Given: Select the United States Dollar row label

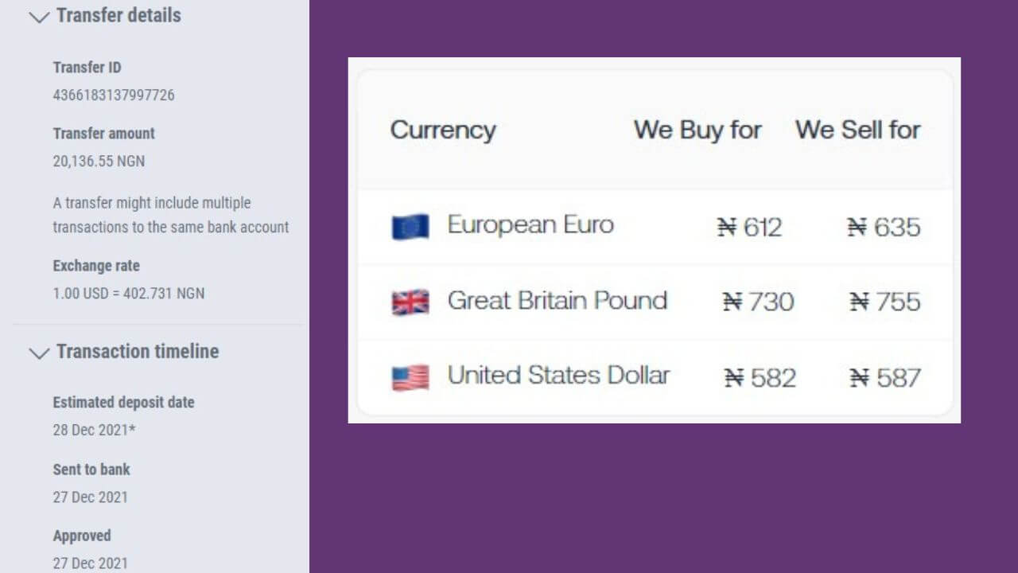Looking at the screenshot, I should coord(559,375).
